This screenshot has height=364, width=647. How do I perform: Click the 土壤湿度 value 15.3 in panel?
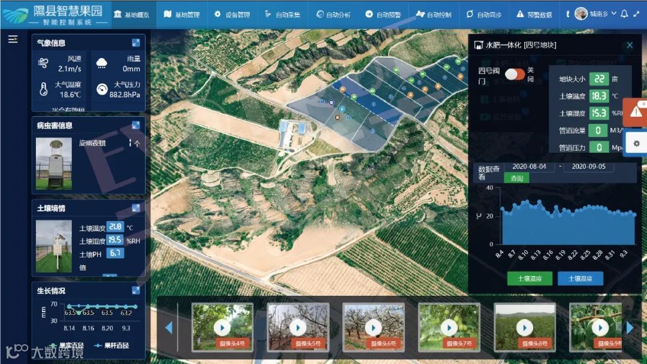pos(598,113)
